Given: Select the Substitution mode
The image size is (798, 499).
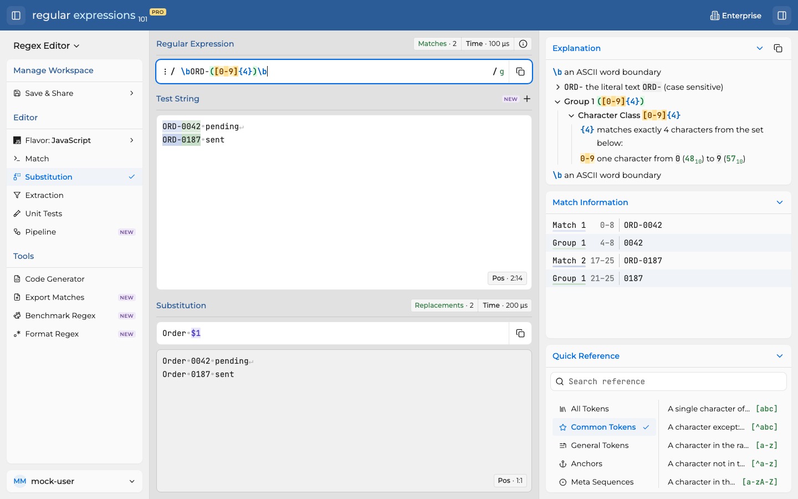Looking at the screenshot, I should click(x=74, y=177).
